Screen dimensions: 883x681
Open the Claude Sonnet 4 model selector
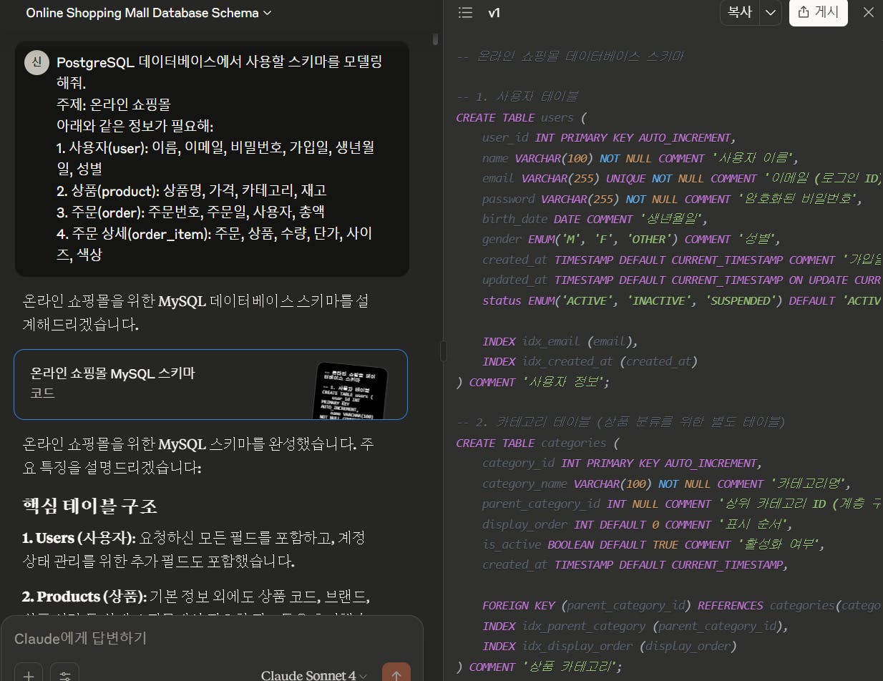point(314,675)
